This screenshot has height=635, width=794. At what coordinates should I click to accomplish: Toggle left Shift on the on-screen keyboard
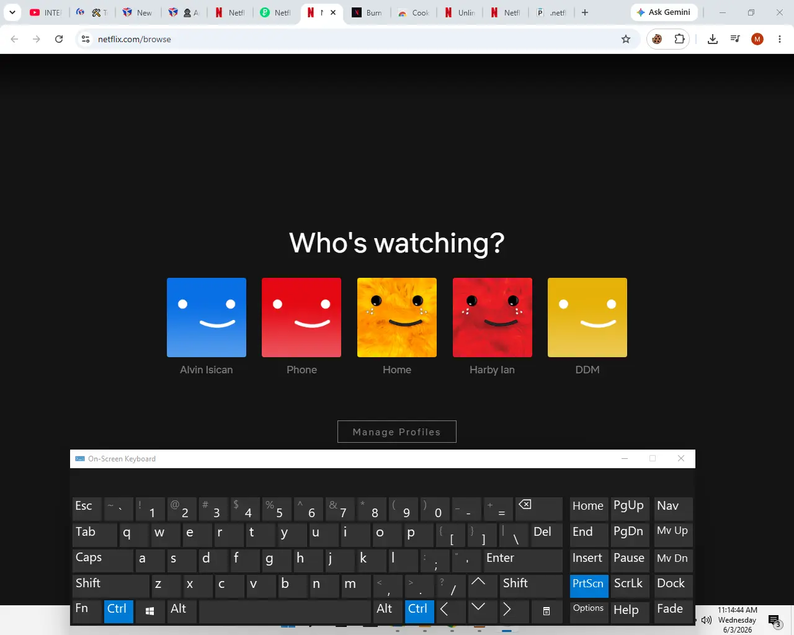pyautogui.click(x=111, y=585)
